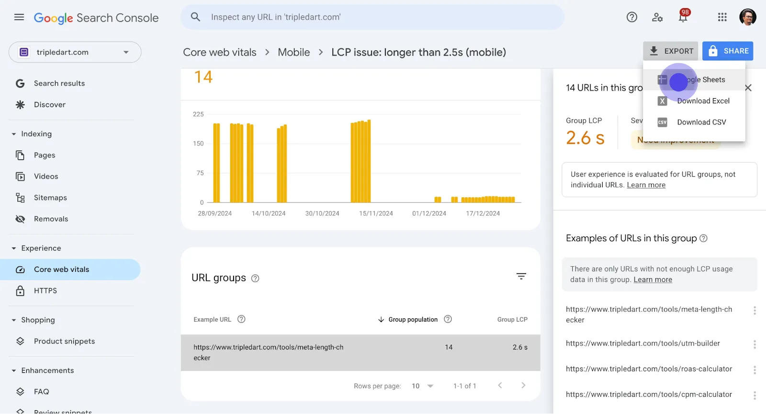
Task: Click the 15/11/2024 bar cluster in chart
Action: (361, 161)
